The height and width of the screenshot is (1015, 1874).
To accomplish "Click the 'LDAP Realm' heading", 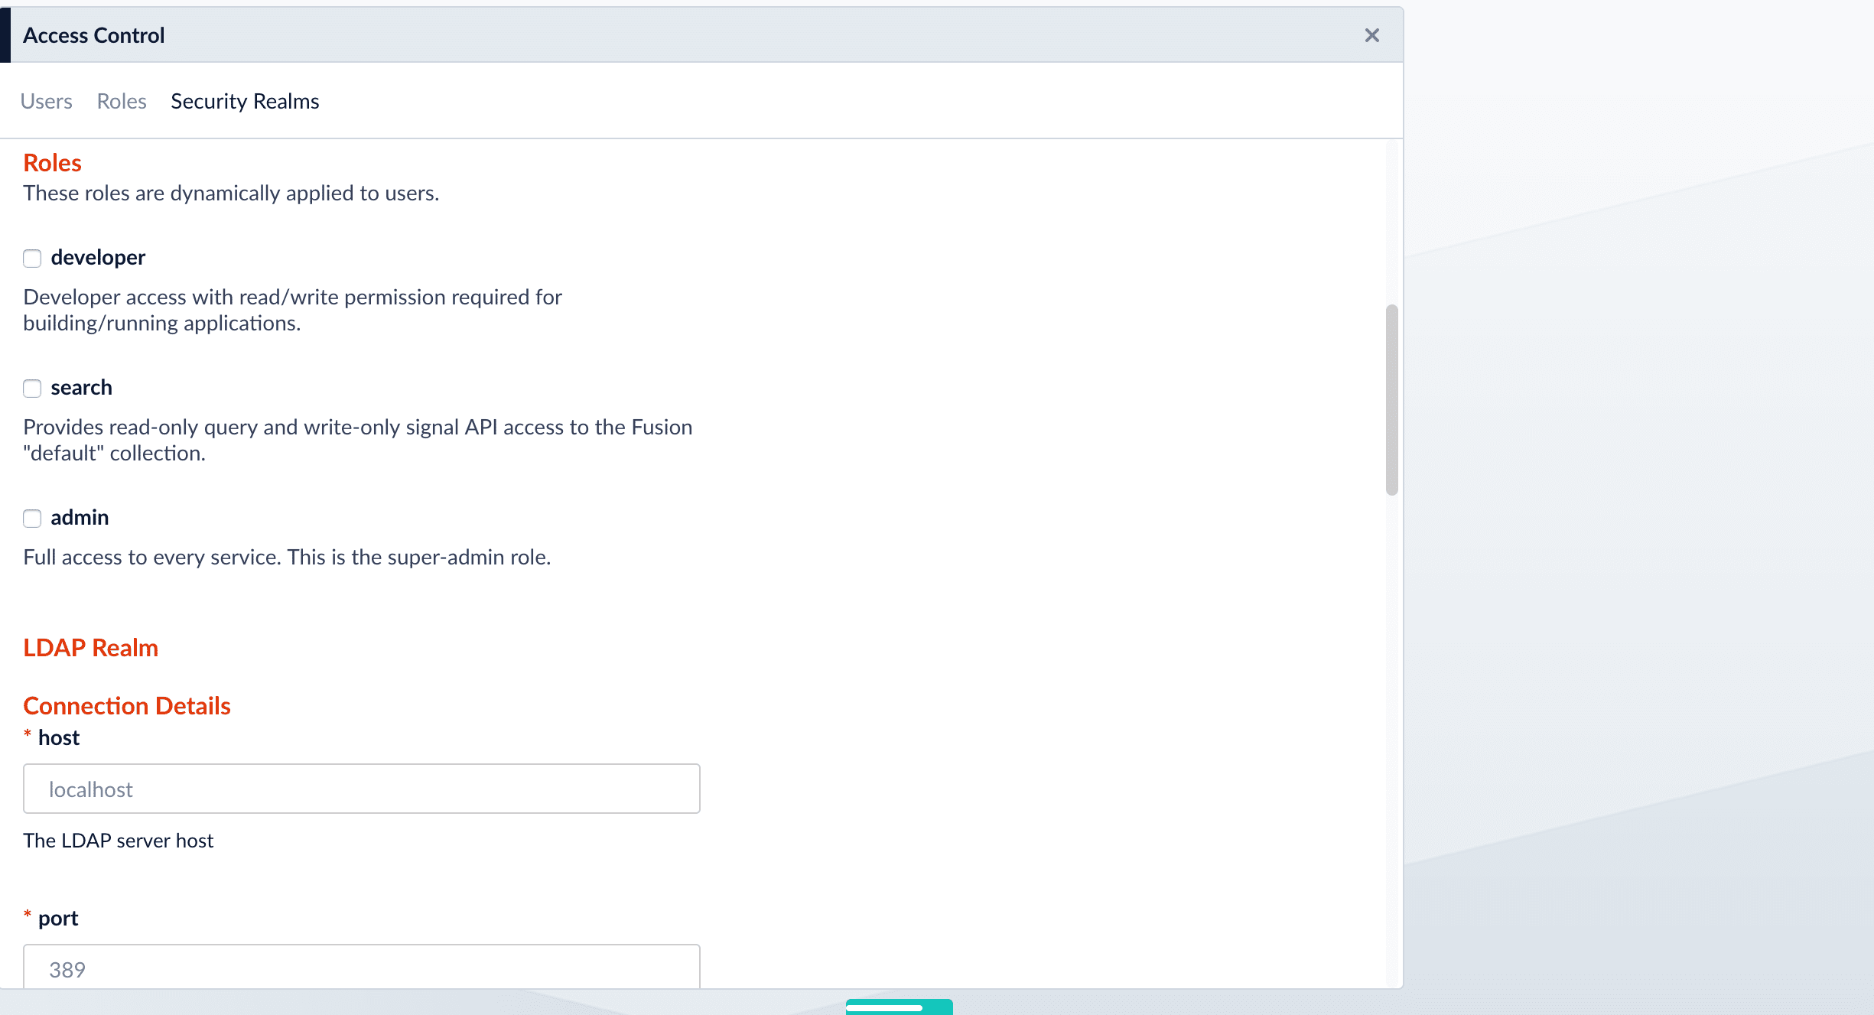I will point(90,648).
